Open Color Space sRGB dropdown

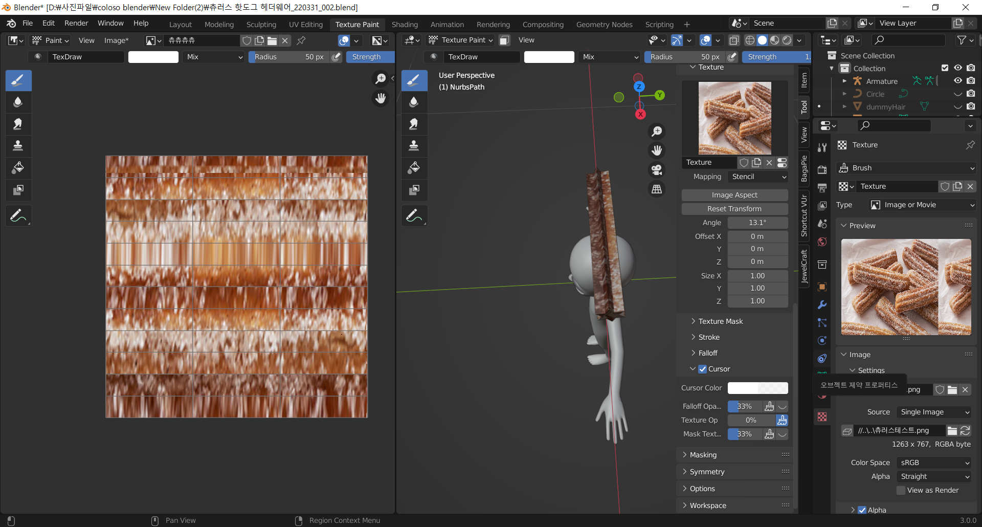[934, 463]
